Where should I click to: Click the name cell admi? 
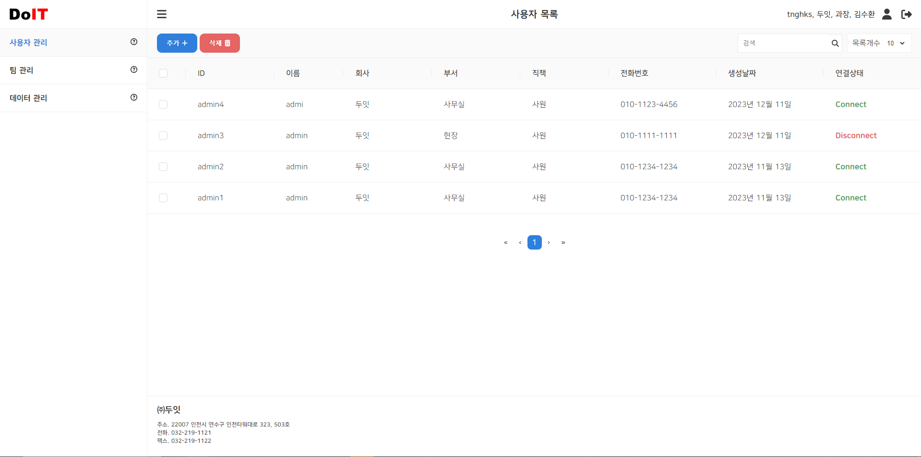tap(294, 104)
